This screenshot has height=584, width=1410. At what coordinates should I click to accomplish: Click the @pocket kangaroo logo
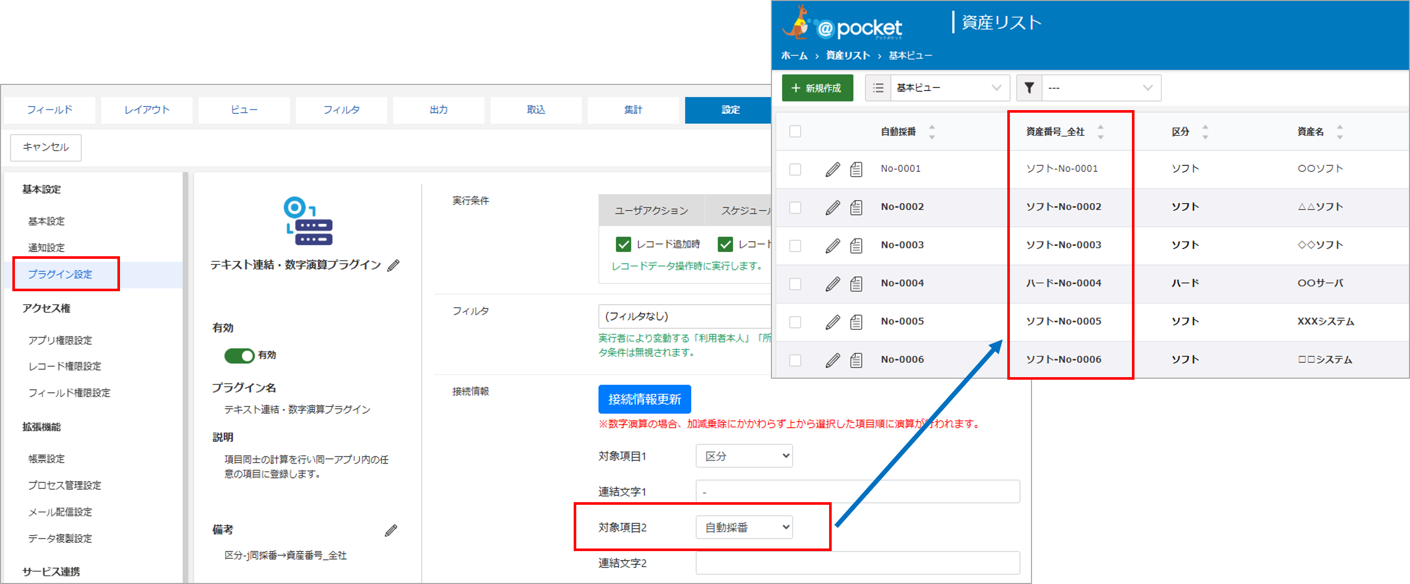(842, 23)
